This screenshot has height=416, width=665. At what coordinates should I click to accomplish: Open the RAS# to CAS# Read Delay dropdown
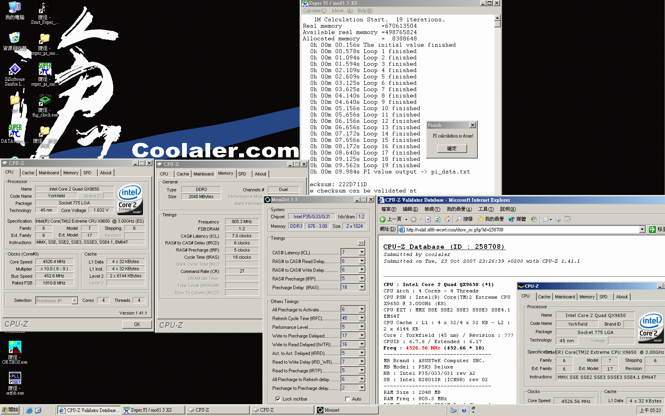coord(362,261)
